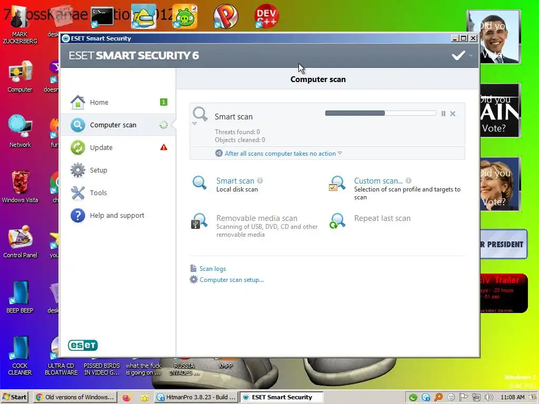This screenshot has width=539, height=404.
Task: Open Custom scan options
Action: [x=378, y=181]
